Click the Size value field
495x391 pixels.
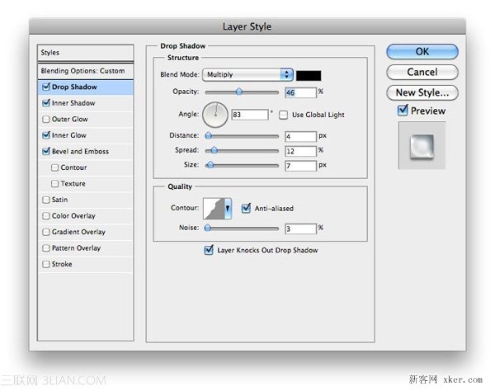(x=300, y=166)
